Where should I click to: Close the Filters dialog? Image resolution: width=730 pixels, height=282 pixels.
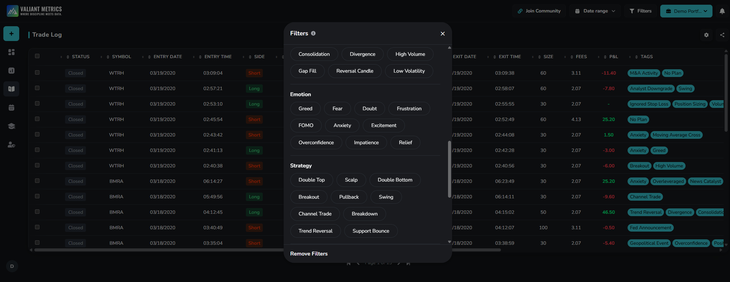pos(443,34)
